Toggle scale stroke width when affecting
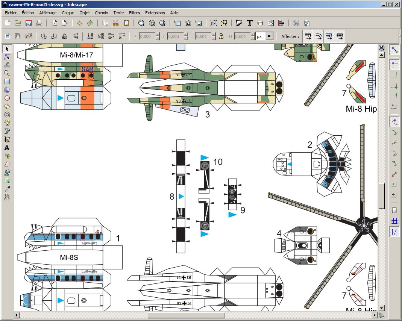Image resolution: width=402 pixels, height=321 pixels. click(308, 36)
